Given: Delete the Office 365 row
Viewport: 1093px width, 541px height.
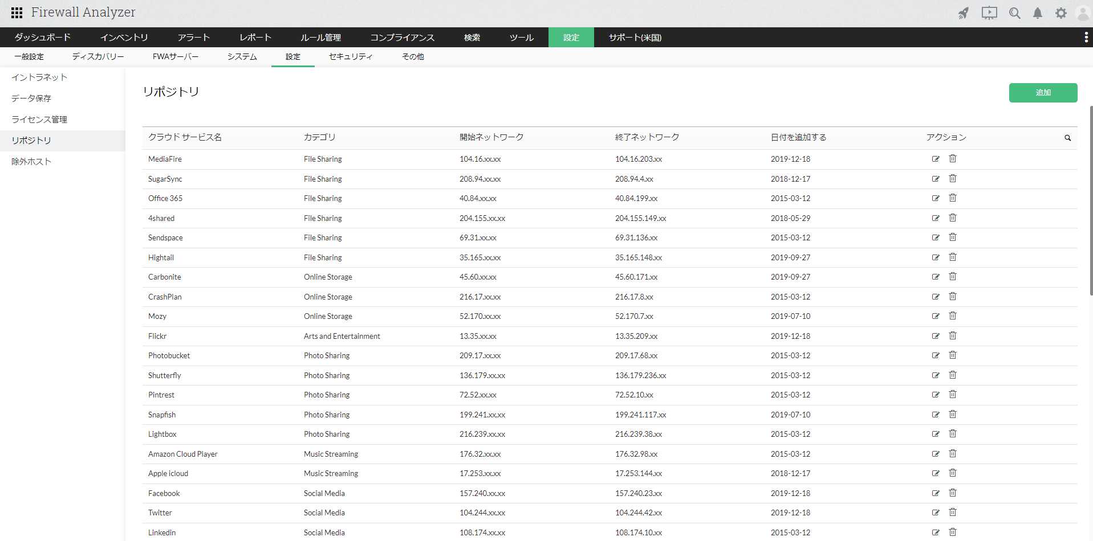Looking at the screenshot, I should [953, 198].
